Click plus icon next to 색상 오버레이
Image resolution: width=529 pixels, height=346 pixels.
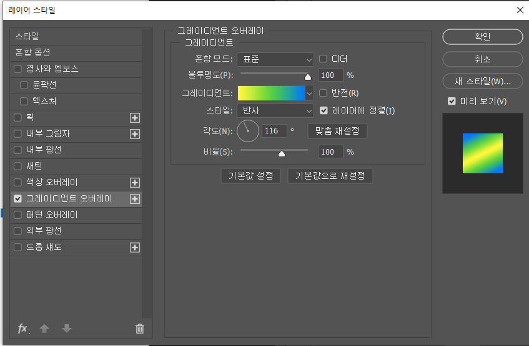pos(134,183)
